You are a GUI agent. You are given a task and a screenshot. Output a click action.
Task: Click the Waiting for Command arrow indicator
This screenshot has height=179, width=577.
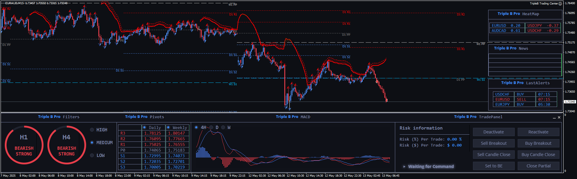pyautogui.click(x=404, y=166)
